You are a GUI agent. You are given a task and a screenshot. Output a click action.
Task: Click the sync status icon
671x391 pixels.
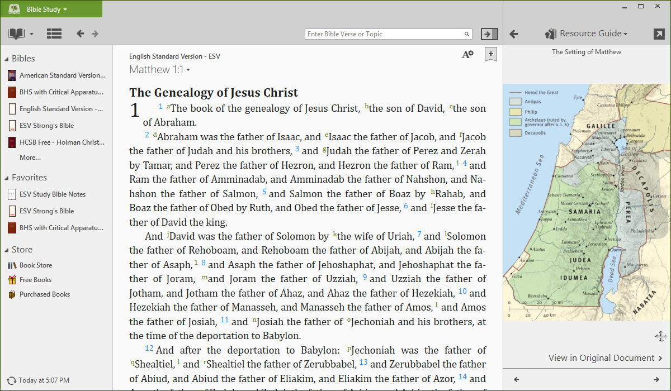click(12, 380)
